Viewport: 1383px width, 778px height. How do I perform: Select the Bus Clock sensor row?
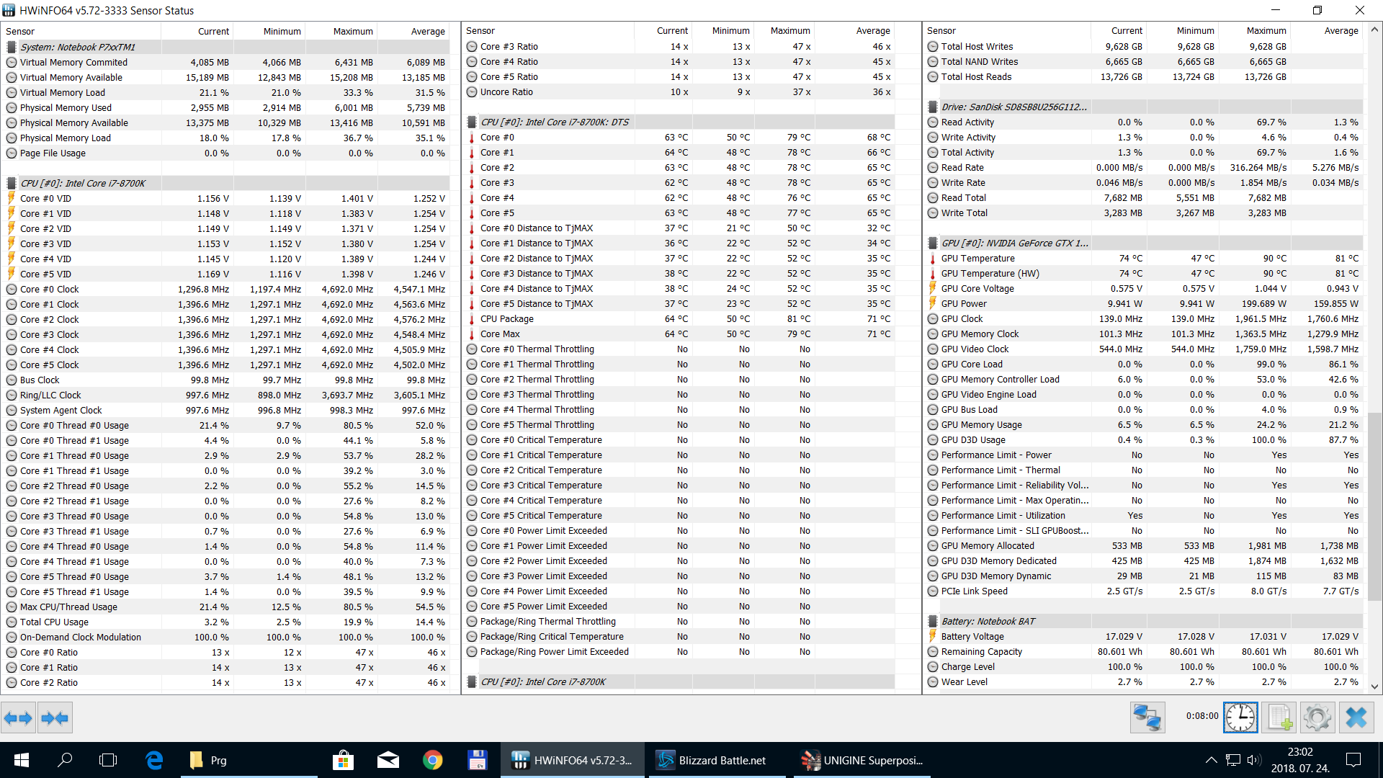tap(225, 380)
